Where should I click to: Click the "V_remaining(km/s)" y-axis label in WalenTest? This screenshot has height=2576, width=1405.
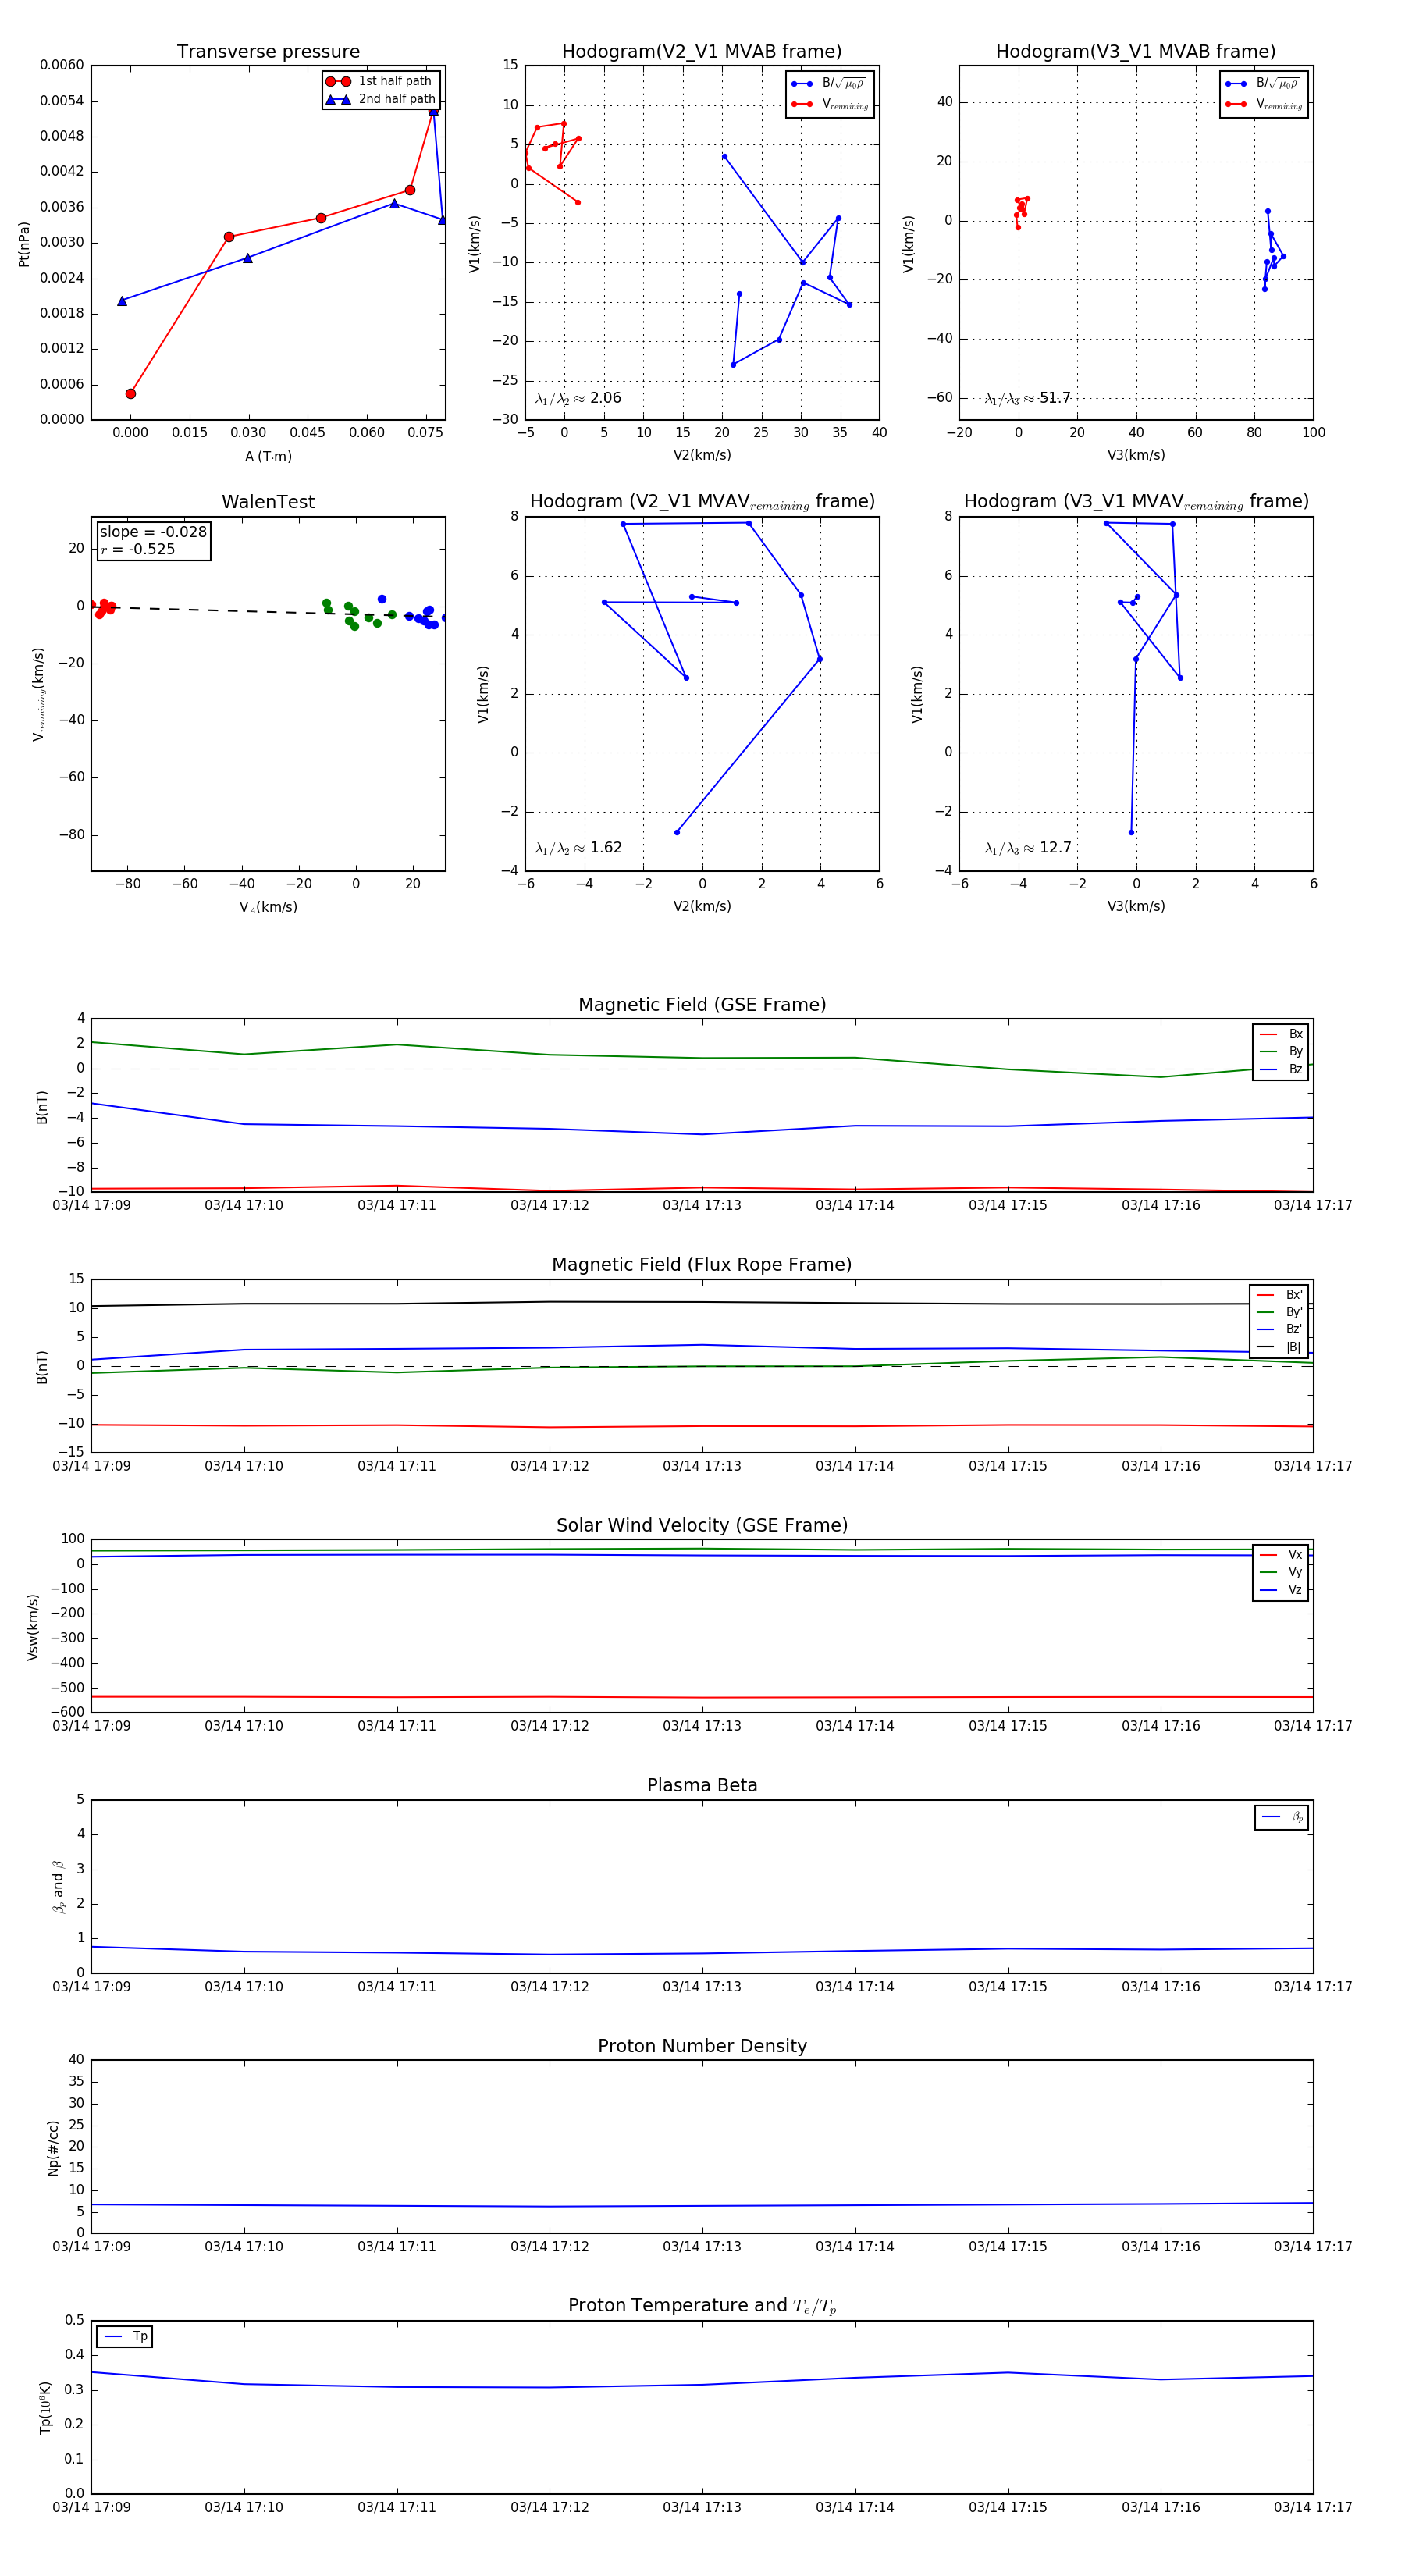pos(39,694)
